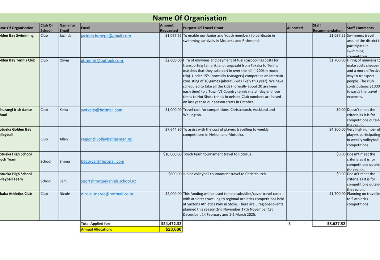Click the swimming carnivals purpose cell
The height and width of the screenshot is (260, 380).
coord(234,45)
